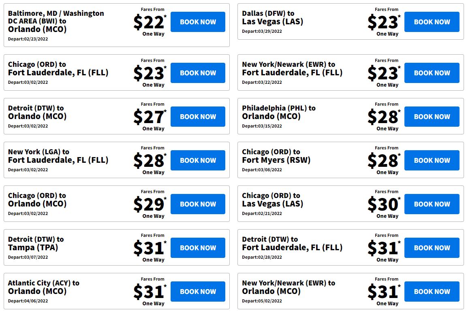Book New York/Newark to Fort Lauderdale fare
The width and height of the screenshot is (466, 315).
coord(432,73)
